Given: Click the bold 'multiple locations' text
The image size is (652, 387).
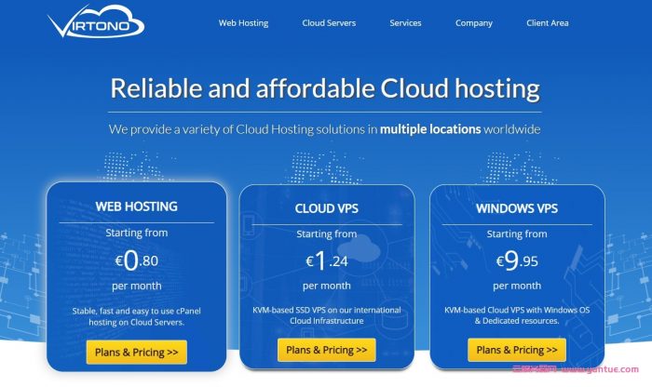Looking at the screenshot, I should pos(430,129).
